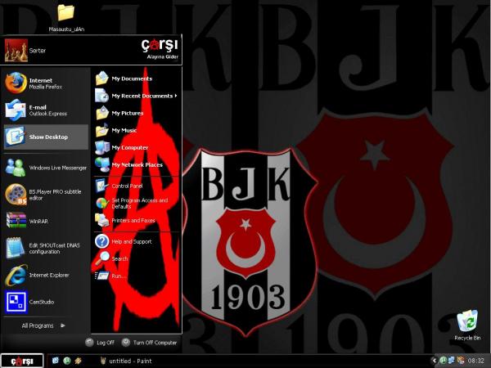
Task: Launch BS.Player PRO subtitle editor icon
Action: click(16, 195)
